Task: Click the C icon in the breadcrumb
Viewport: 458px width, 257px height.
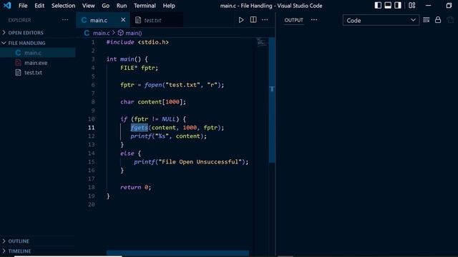Action: [x=87, y=33]
